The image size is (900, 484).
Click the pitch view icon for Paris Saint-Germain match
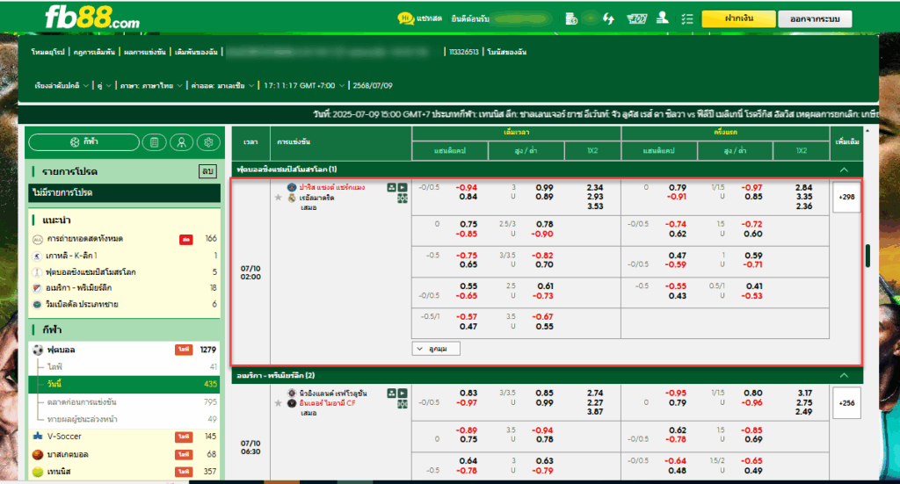(391, 187)
